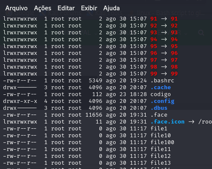Click the size value 11656
The width and height of the screenshot is (212, 169).
pyautogui.click(x=94, y=115)
